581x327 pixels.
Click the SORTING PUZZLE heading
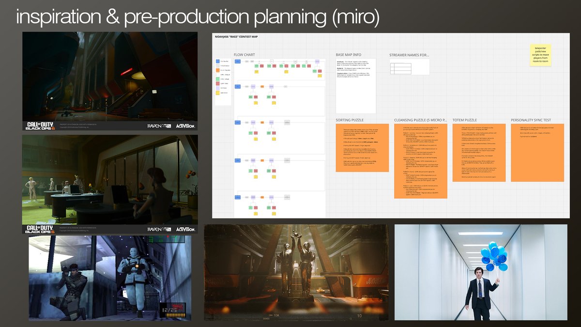click(x=349, y=120)
